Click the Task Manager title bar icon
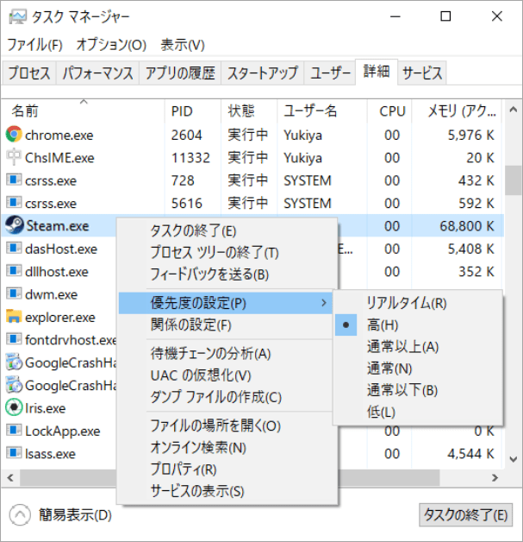 17,16
